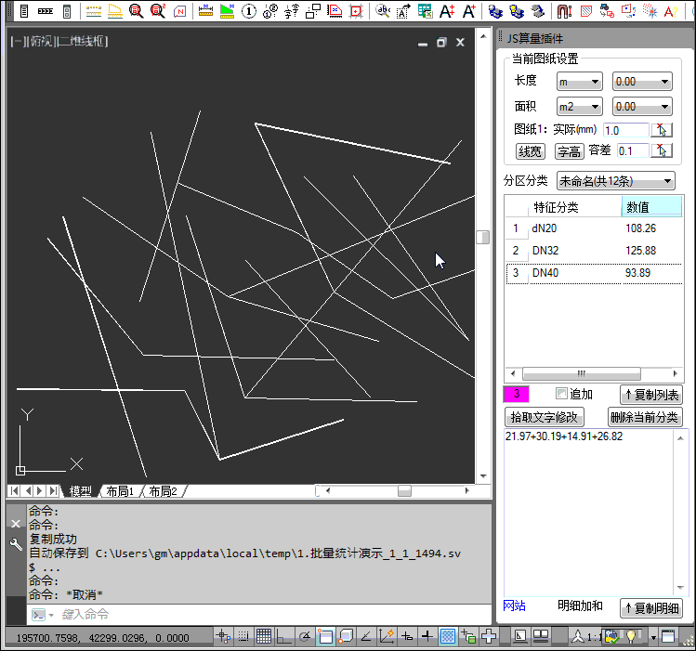Click the 删除当前分类 button
The width and height of the screenshot is (696, 651).
(x=645, y=417)
